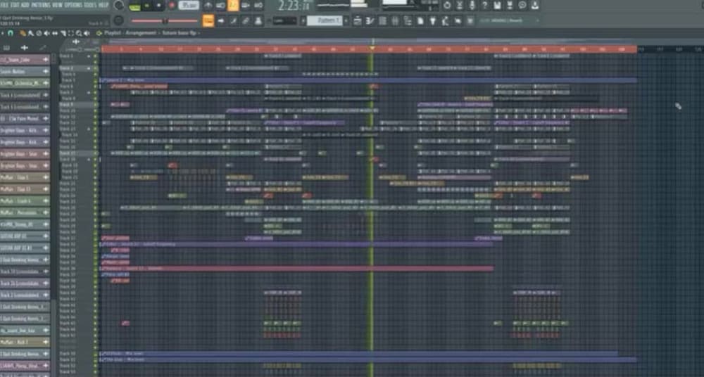This screenshot has width=704, height=377.
Task: Select the Playlist select tool
Action: pos(71,33)
